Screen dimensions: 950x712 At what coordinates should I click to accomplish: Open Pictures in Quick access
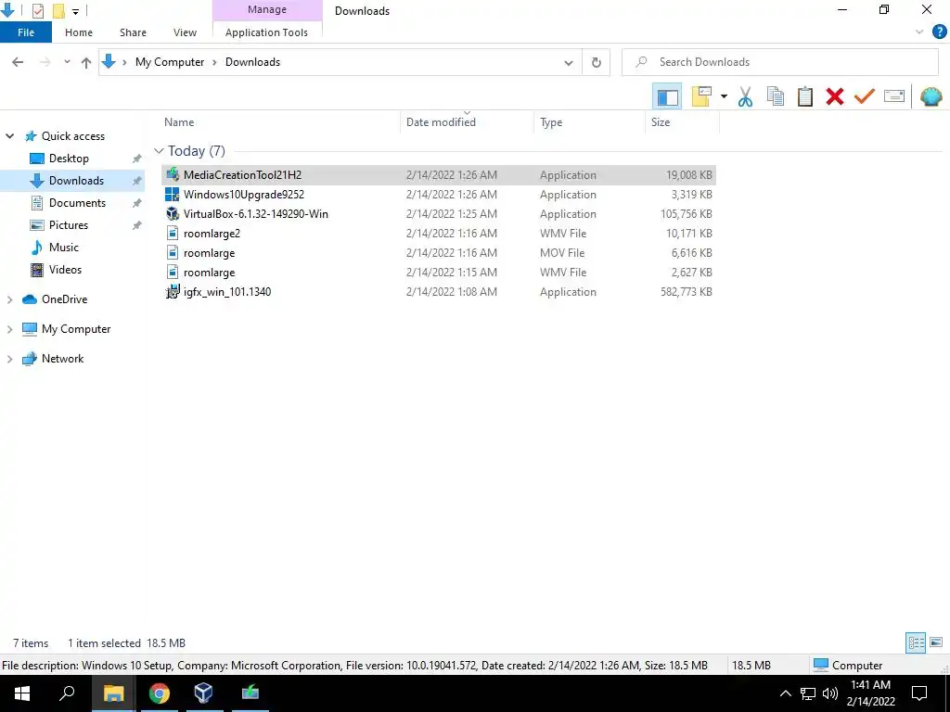[x=68, y=225]
